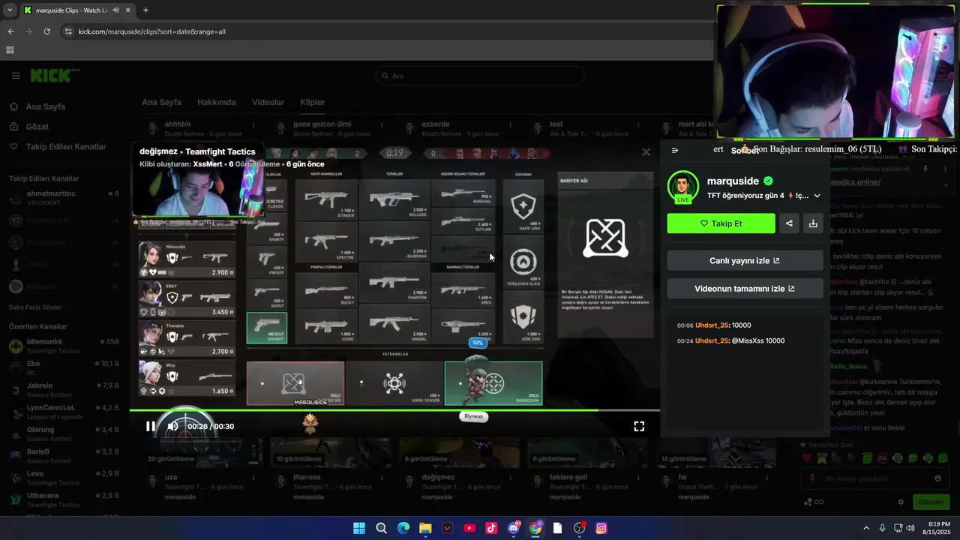Seek along the green clip progress bar
Image resolution: width=960 pixels, height=540 pixels.
coord(394,410)
